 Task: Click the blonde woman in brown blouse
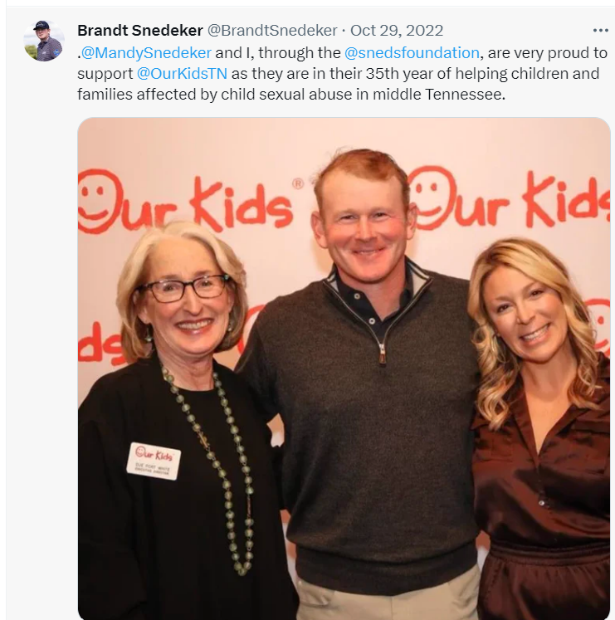(539, 429)
